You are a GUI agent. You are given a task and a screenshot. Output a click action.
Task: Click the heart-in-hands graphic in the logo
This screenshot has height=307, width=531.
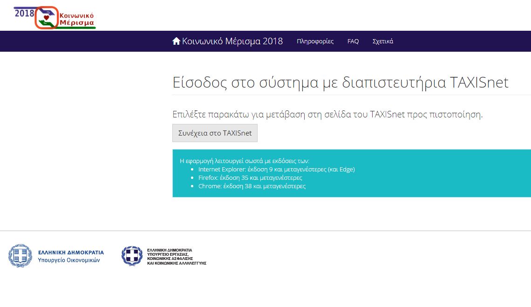[46, 16]
